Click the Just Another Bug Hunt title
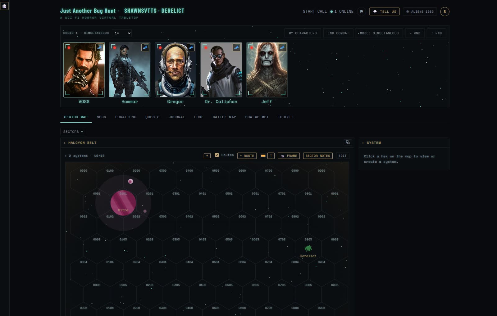 pyautogui.click(x=88, y=11)
